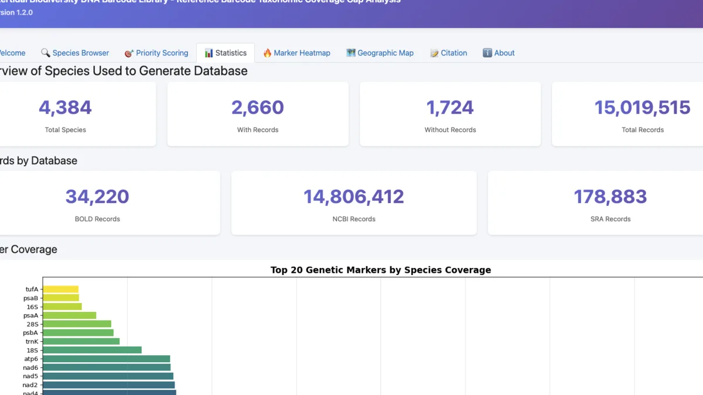
Task: Click the tufA axis label
Action: pos(32,289)
